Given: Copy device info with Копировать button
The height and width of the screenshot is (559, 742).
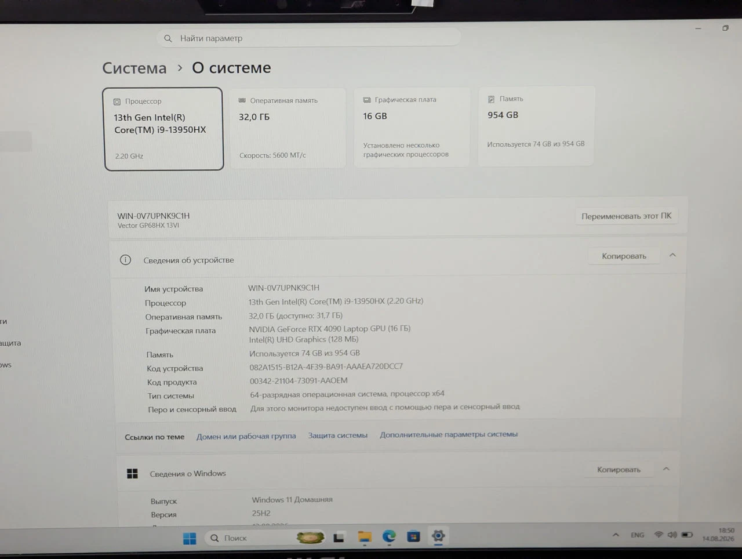Looking at the screenshot, I should (x=624, y=256).
